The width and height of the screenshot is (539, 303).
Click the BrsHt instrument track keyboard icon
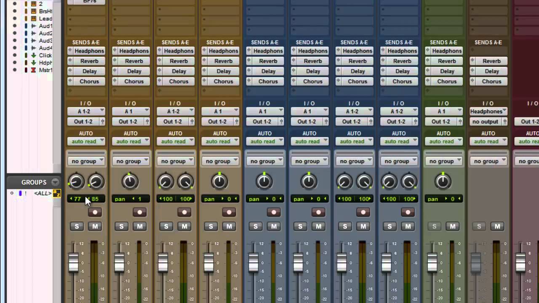[34, 11]
